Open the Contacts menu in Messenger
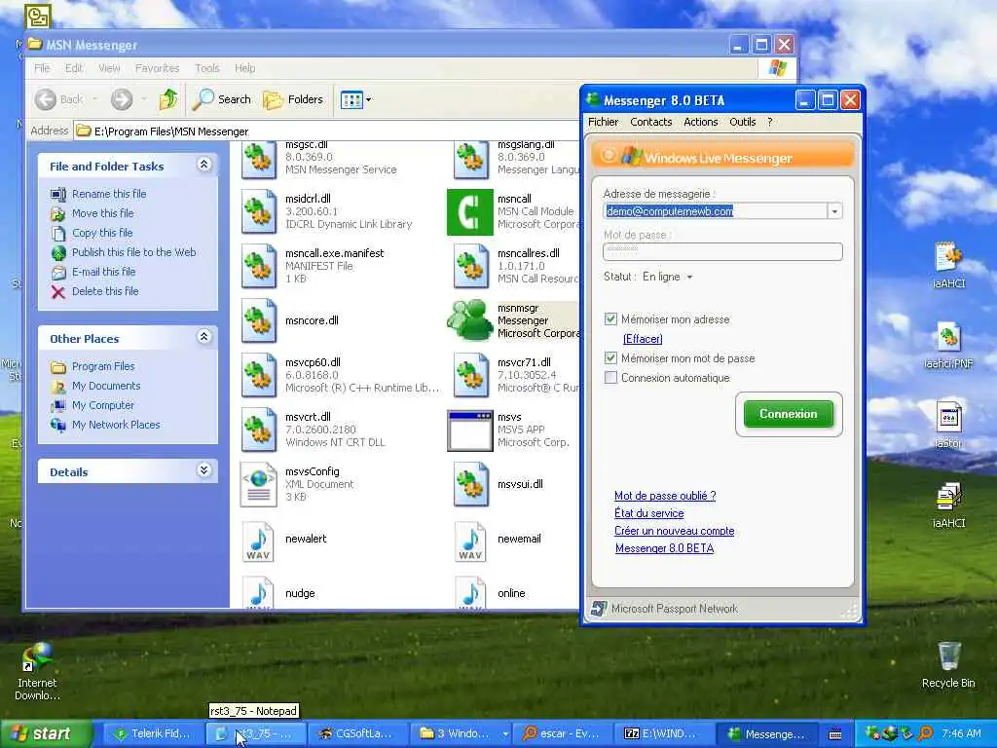 (x=651, y=122)
